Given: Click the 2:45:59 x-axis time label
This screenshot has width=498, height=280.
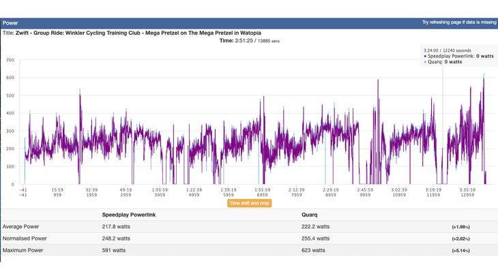Looking at the screenshot, I should click(x=365, y=190).
